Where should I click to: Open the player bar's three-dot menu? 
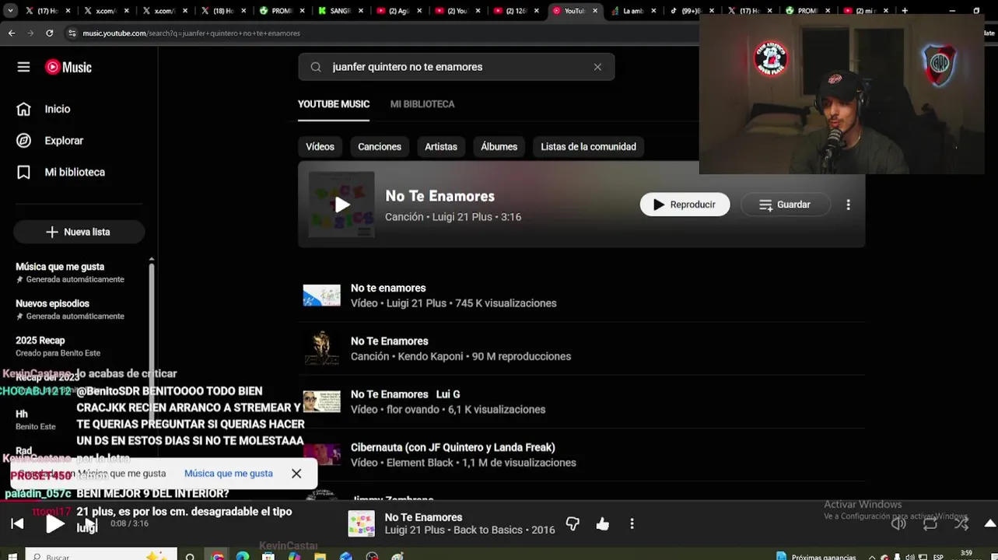tap(632, 523)
